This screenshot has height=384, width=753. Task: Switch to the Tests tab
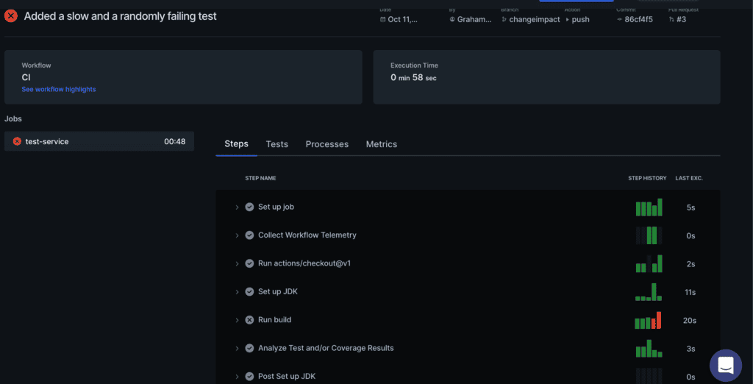[x=276, y=144]
